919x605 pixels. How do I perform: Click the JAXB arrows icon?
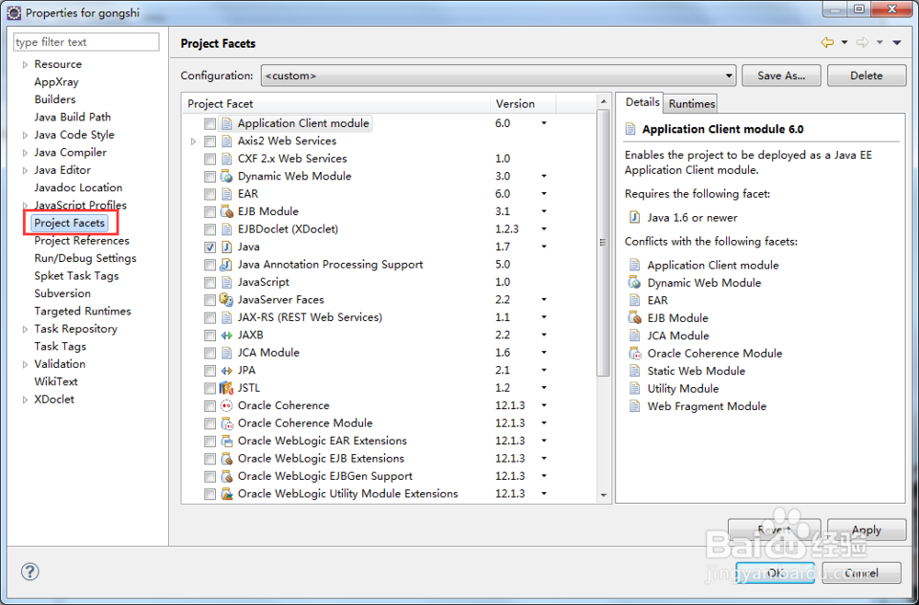click(226, 335)
